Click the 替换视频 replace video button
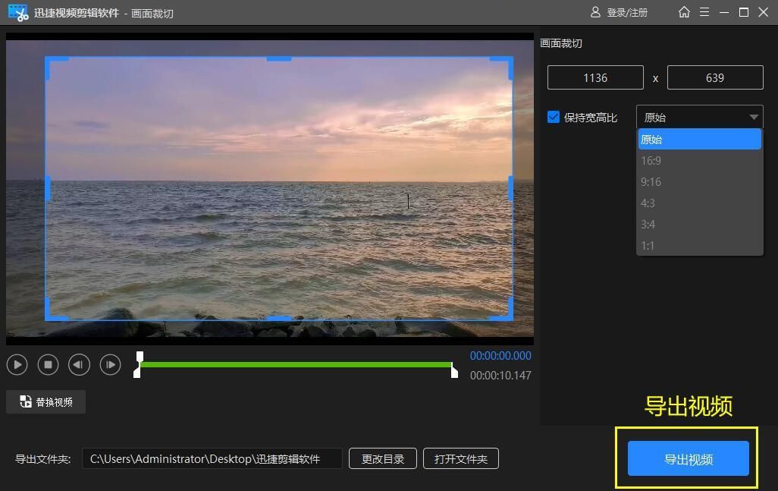 tap(45, 401)
